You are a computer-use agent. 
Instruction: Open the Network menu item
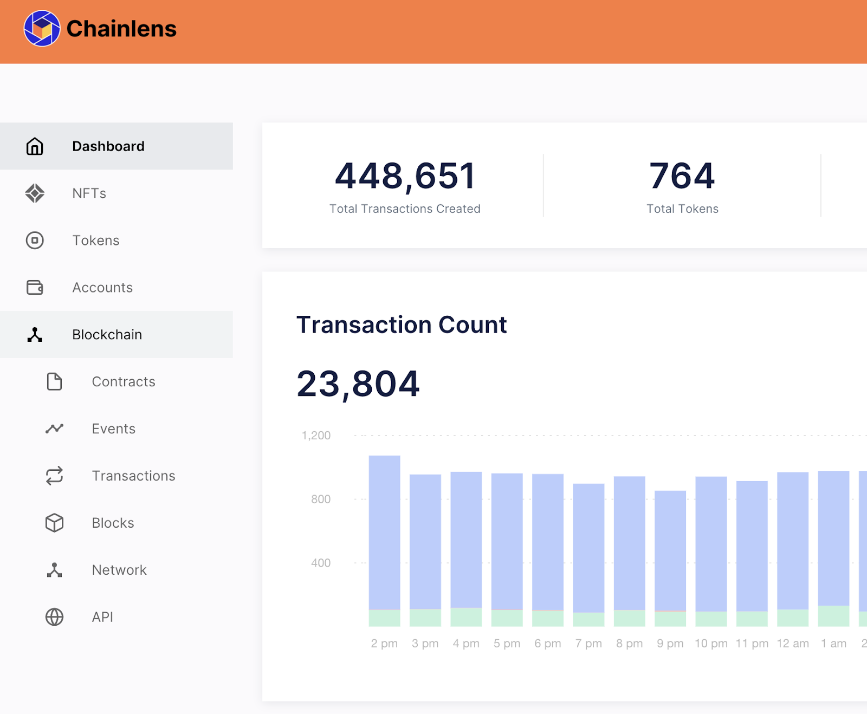click(119, 570)
